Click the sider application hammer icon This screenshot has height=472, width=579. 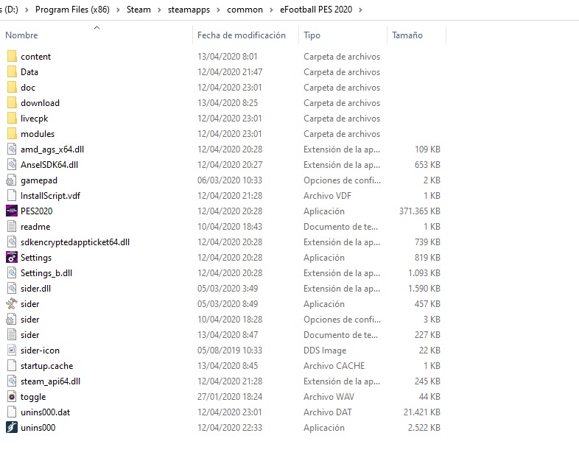click(12, 304)
